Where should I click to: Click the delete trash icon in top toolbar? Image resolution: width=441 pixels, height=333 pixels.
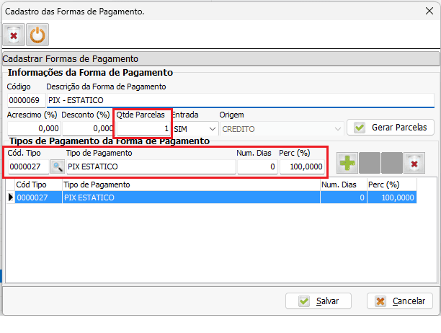14,35
